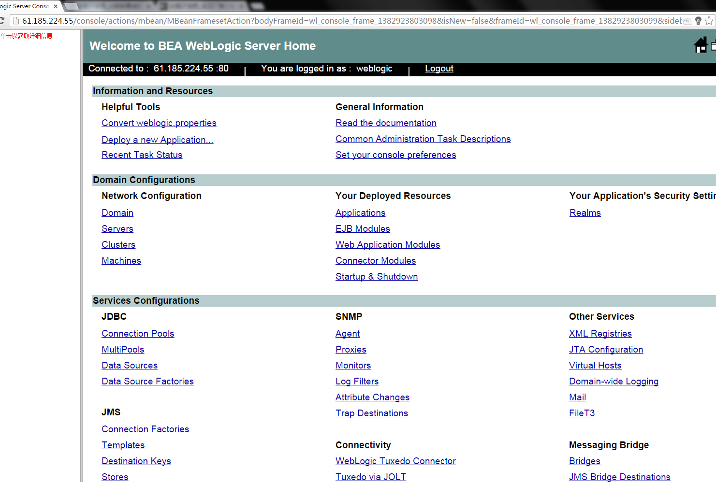Go to JDBC Connection Pools
This screenshot has height=482, width=716.
(138, 334)
